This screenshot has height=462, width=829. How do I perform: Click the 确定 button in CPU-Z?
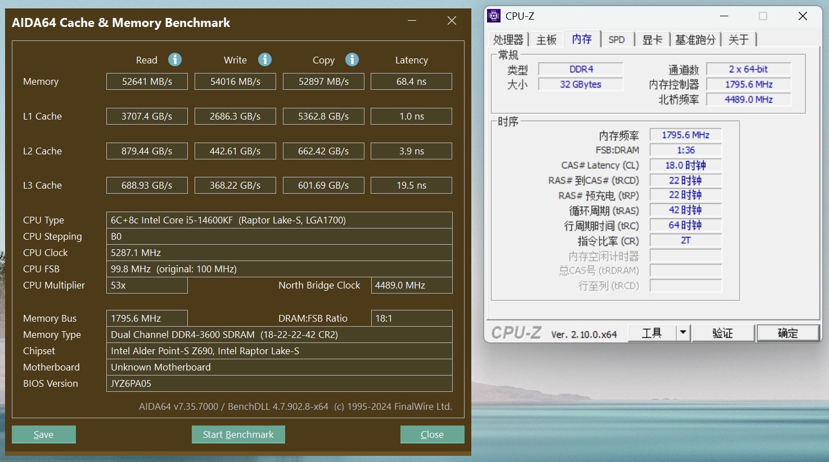pyautogui.click(x=788, y=333)
